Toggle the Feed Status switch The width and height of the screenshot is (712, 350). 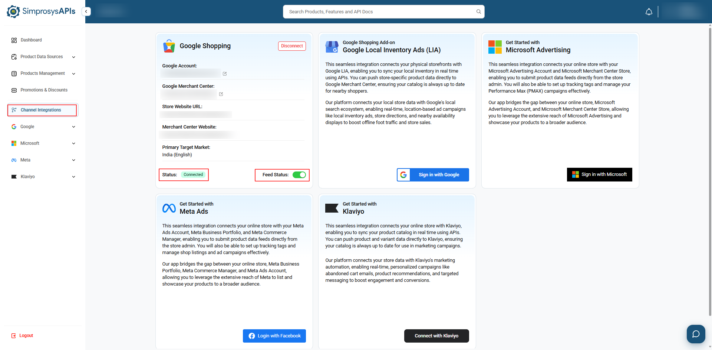(x=299, y=175)
